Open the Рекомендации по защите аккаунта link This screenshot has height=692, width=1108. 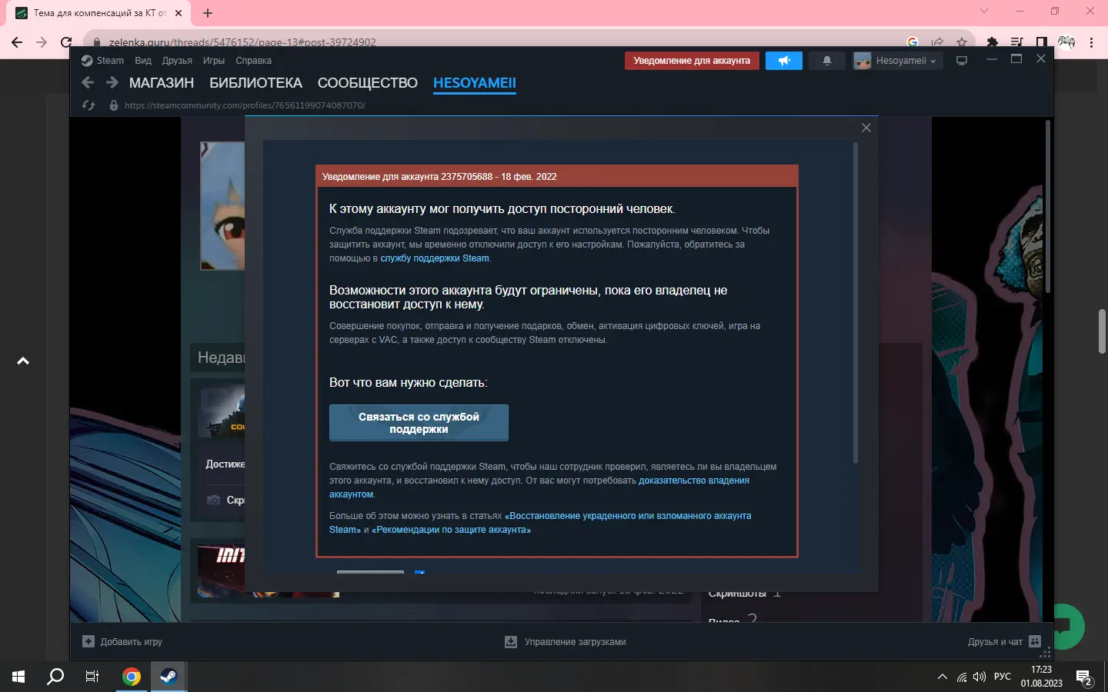451,530
